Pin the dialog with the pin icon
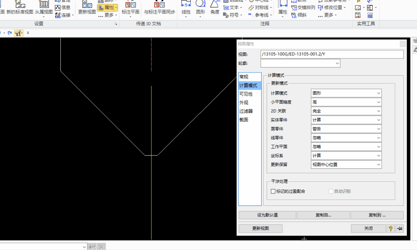 [x=400, y=228]
